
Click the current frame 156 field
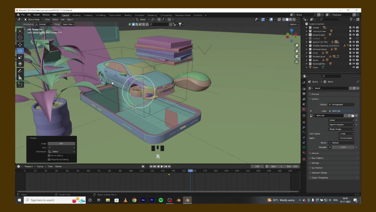pyautogui.click(x=257, y=166)
